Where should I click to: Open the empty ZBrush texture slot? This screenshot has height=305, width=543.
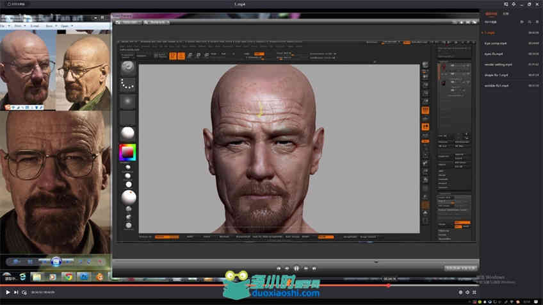[127, 117]
